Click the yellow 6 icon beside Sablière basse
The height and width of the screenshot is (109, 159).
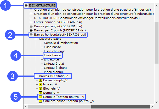tap(40, 101)
